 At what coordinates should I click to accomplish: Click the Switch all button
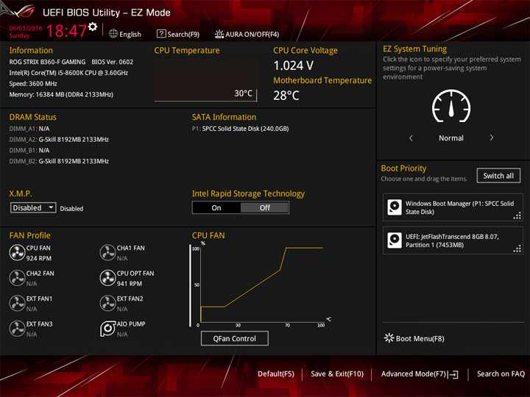[x=498, y=176]
